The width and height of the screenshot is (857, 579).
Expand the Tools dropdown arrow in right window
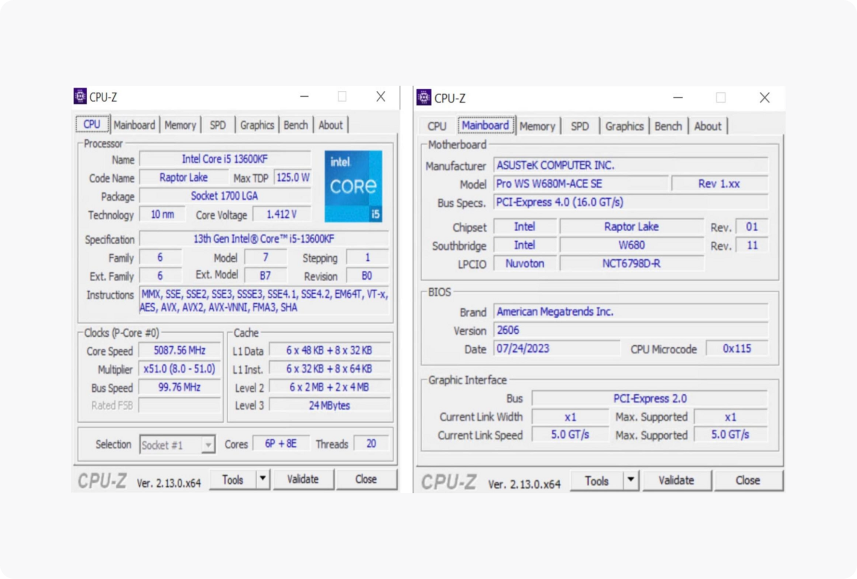[x=631, y=480]
